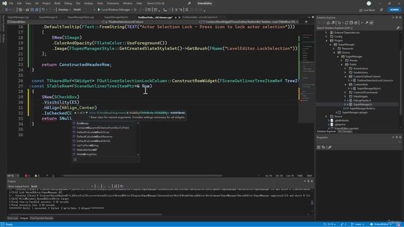Start Local Windows Debugger
This screenshot has width=404, height=227.
(114, 10)
